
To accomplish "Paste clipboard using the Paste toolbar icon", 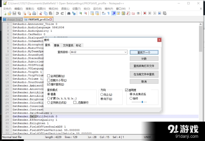I will coord(51,13).
